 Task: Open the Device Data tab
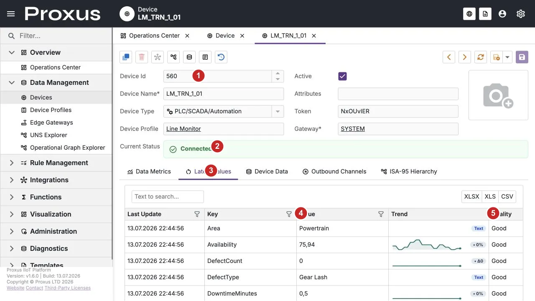pyautogui.click(x=267, y=171)
